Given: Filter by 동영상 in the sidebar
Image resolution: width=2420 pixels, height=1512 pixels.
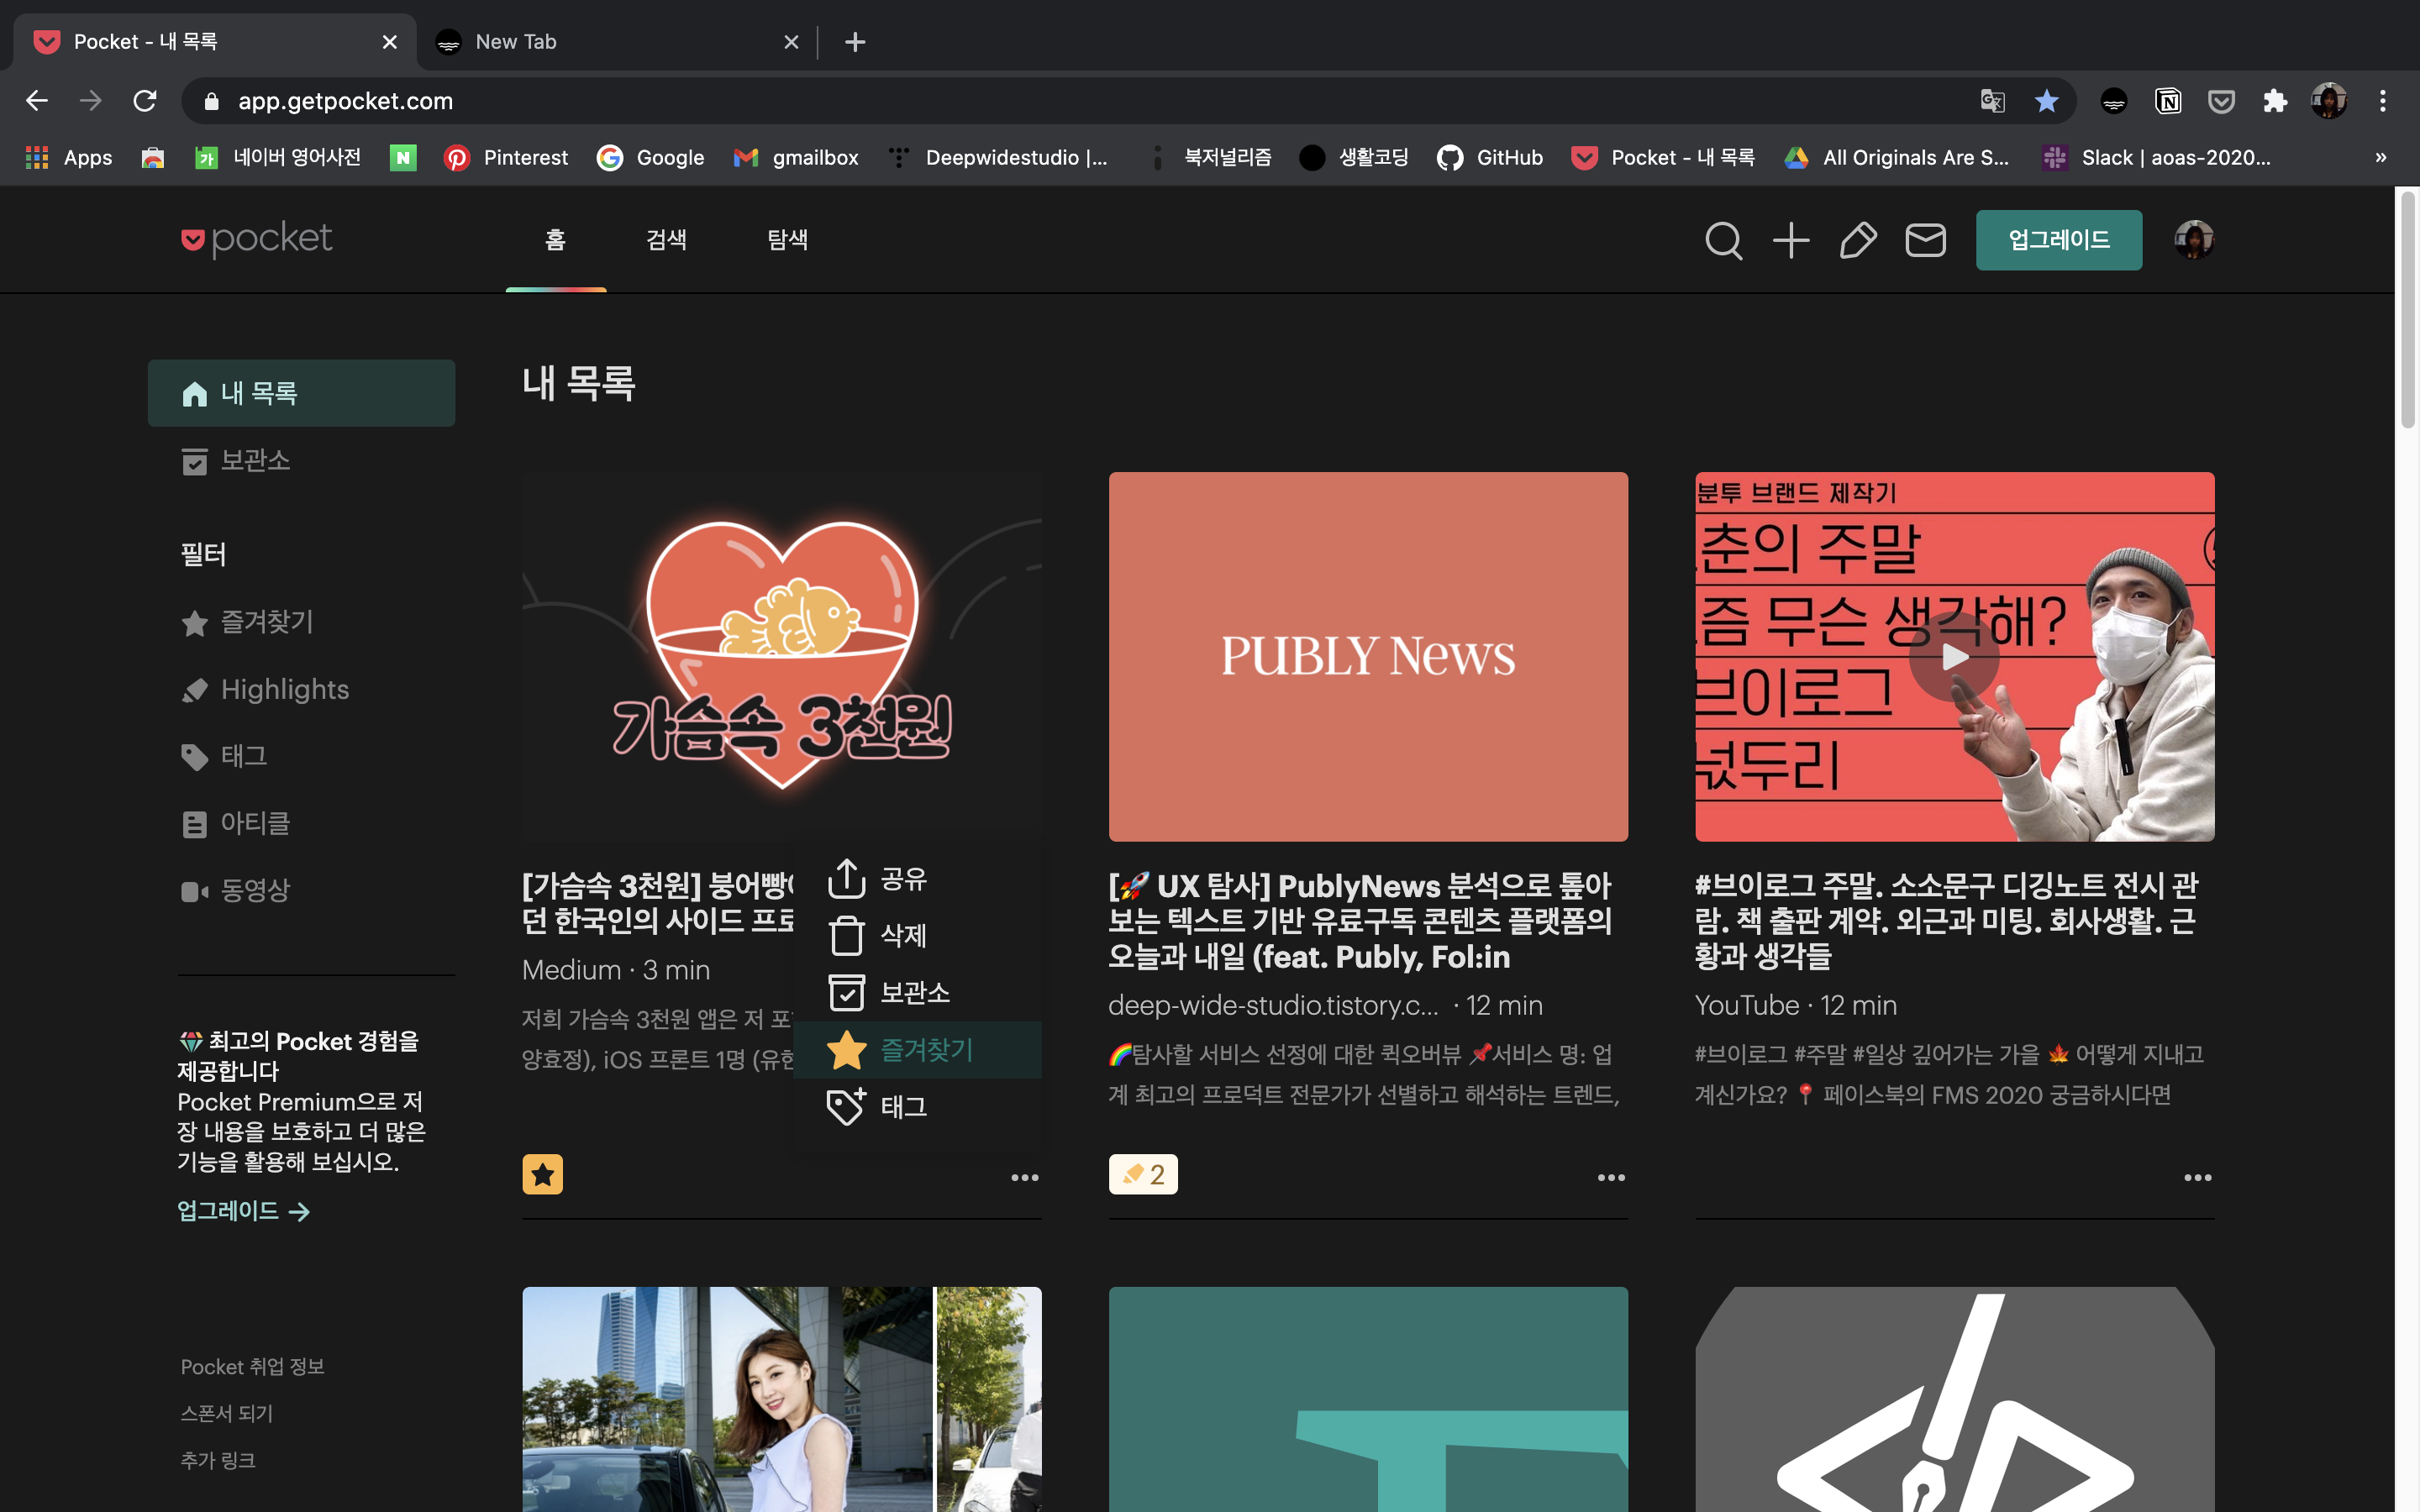Looking at the screenshot, I should 236,890.
